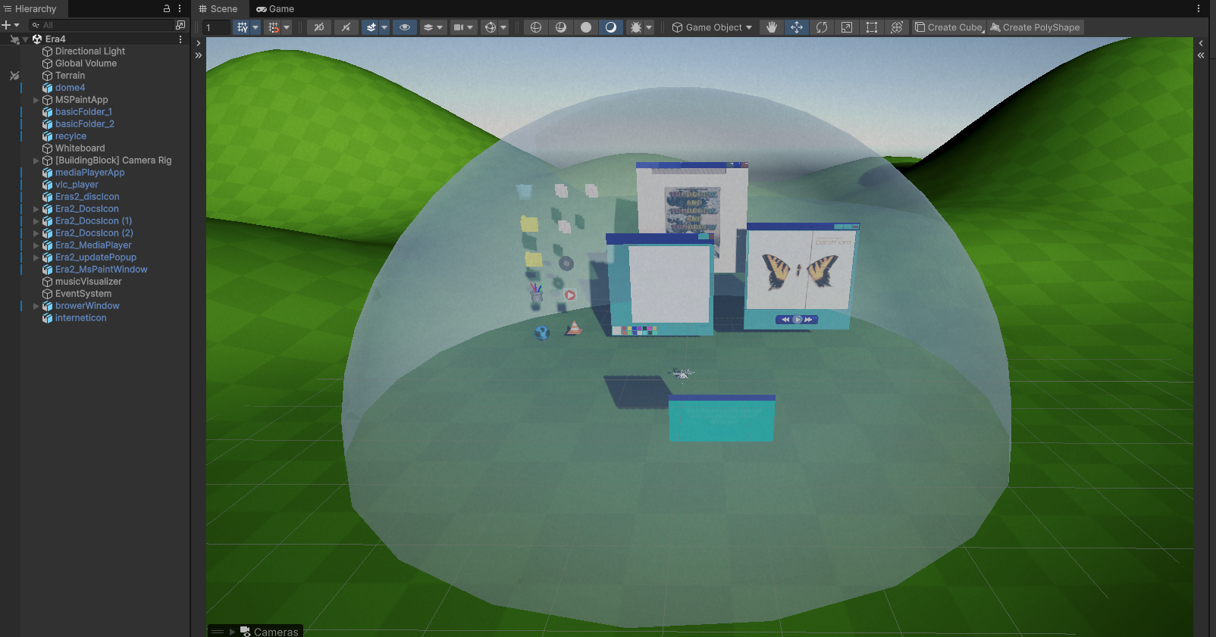Switch to Unlit draw mode

pyautogui.click(x=586, y=27)
